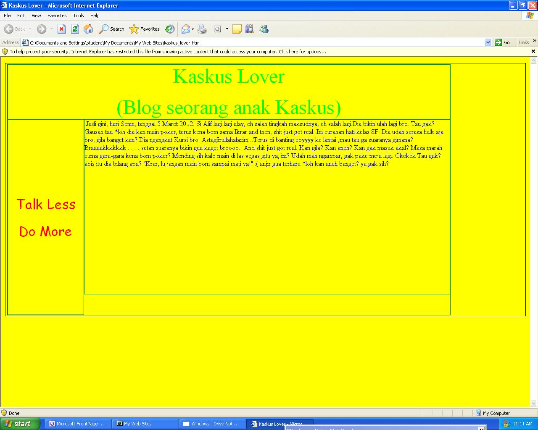Click the system tray clock 11:11 AM

click(x=522, y=424)
